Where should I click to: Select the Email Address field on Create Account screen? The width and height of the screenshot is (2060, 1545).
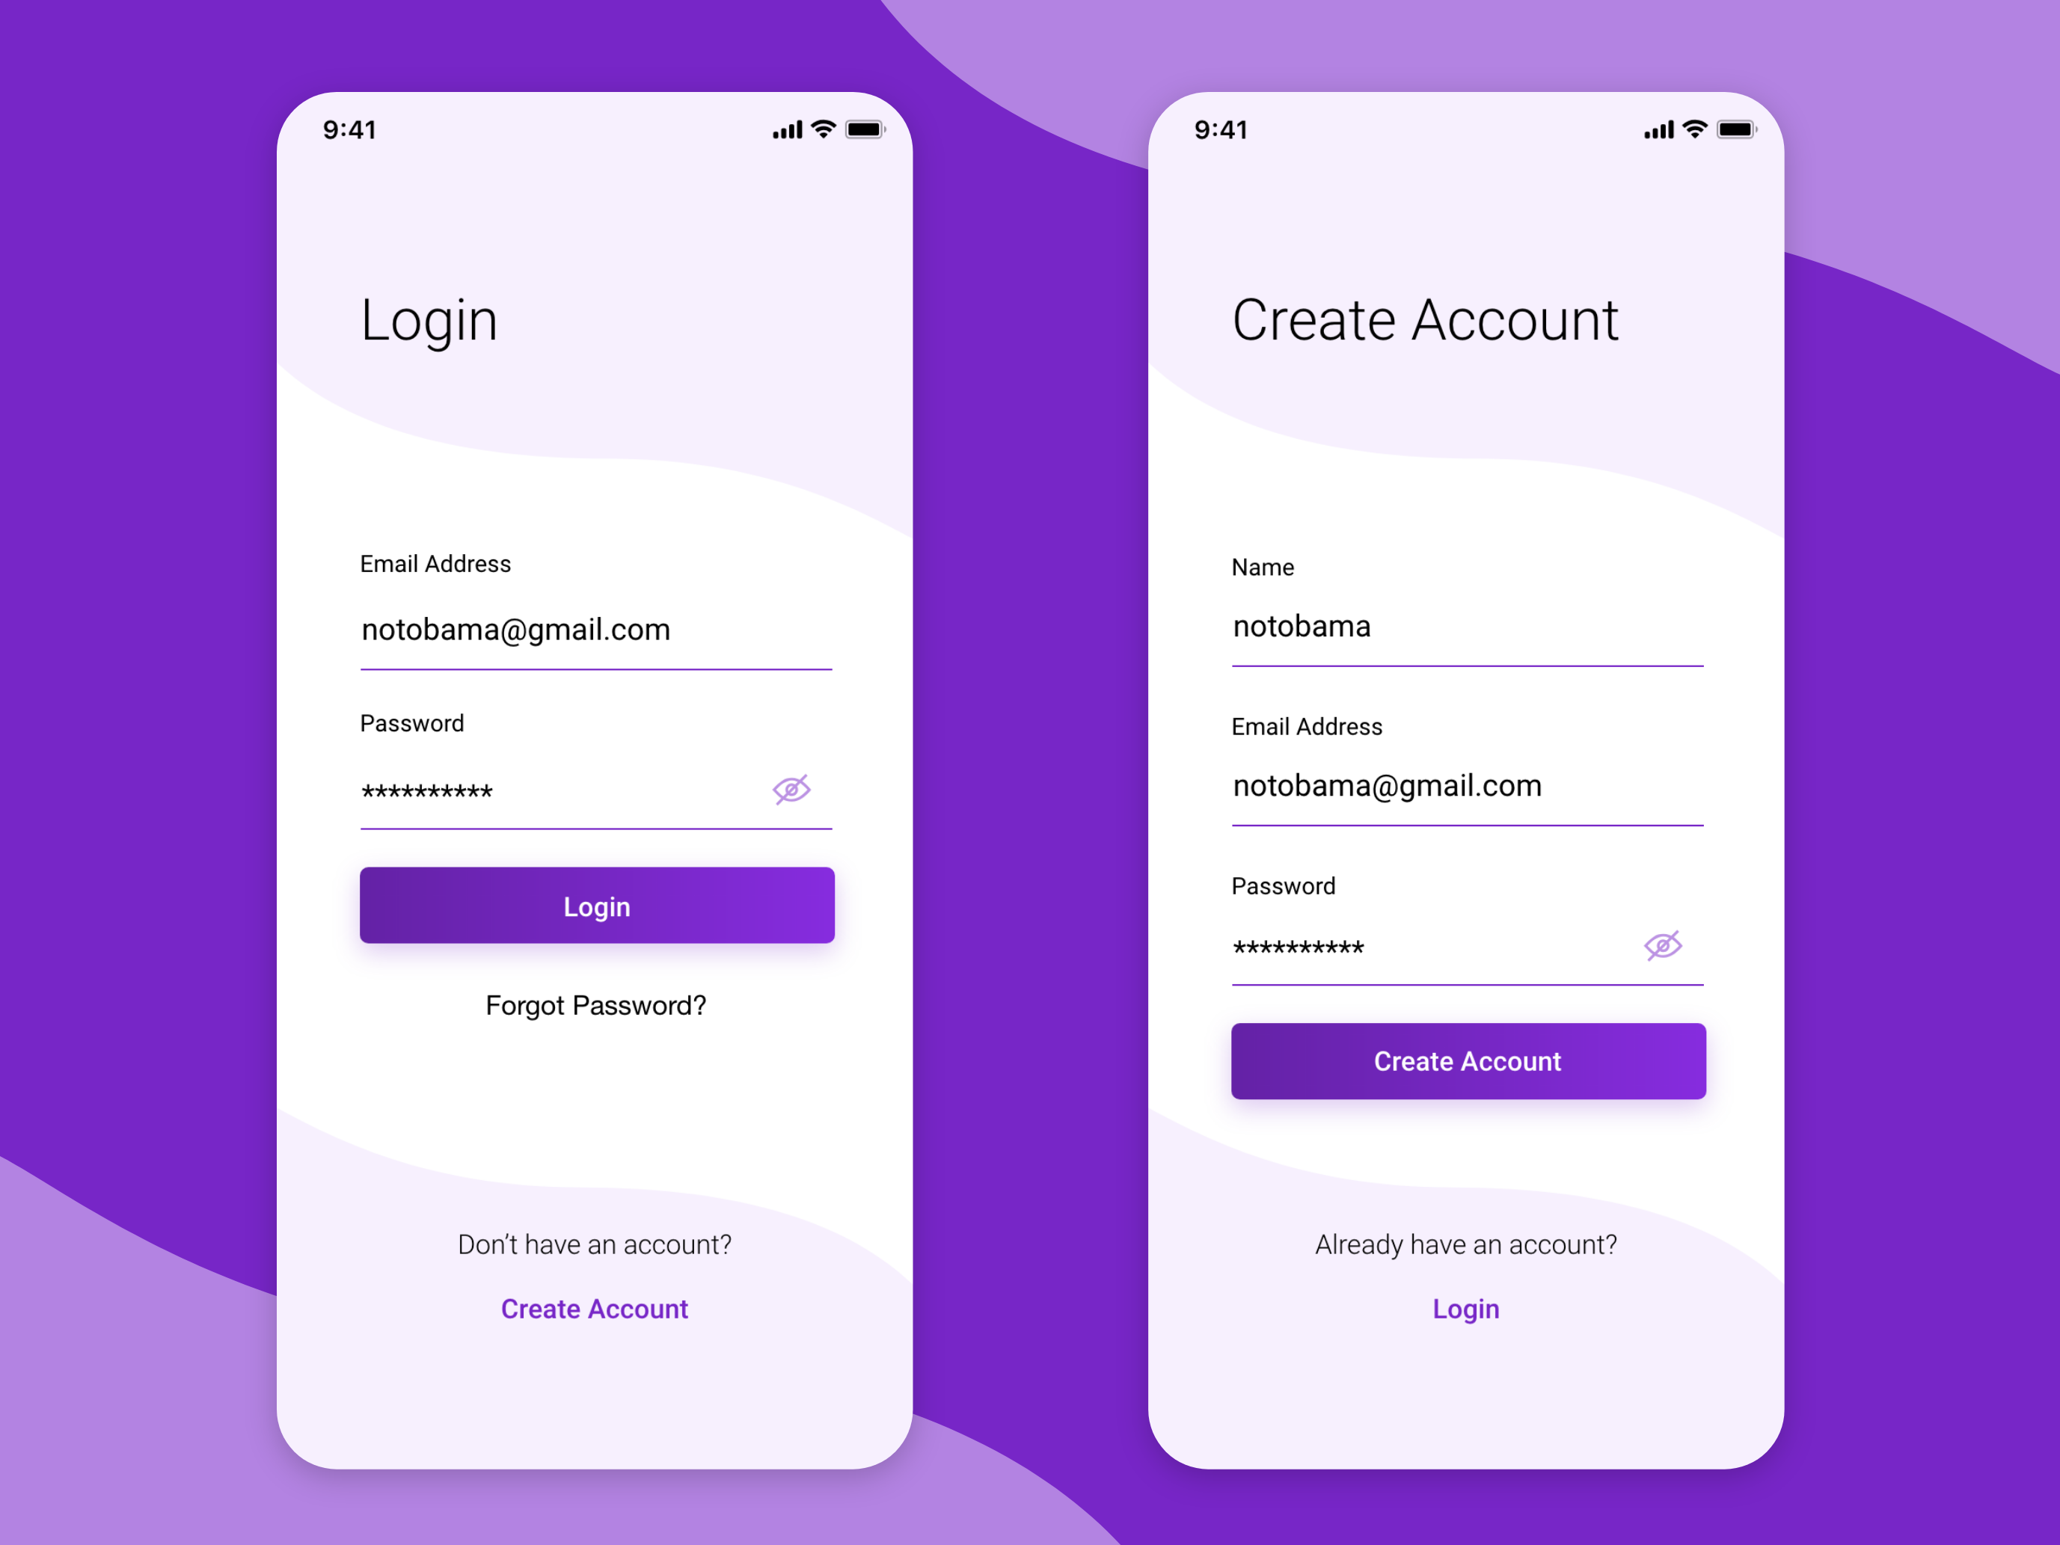click(1461, 807)
